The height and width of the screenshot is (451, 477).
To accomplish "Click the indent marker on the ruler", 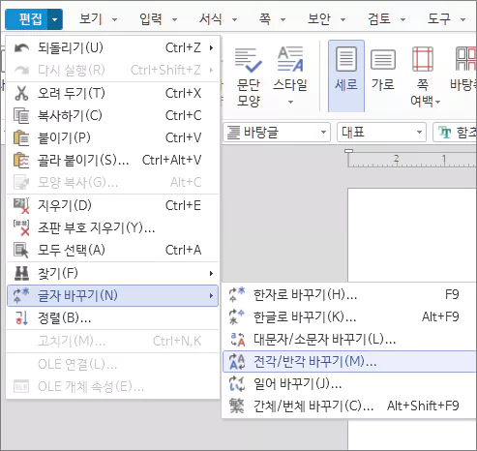I will 348,151.
